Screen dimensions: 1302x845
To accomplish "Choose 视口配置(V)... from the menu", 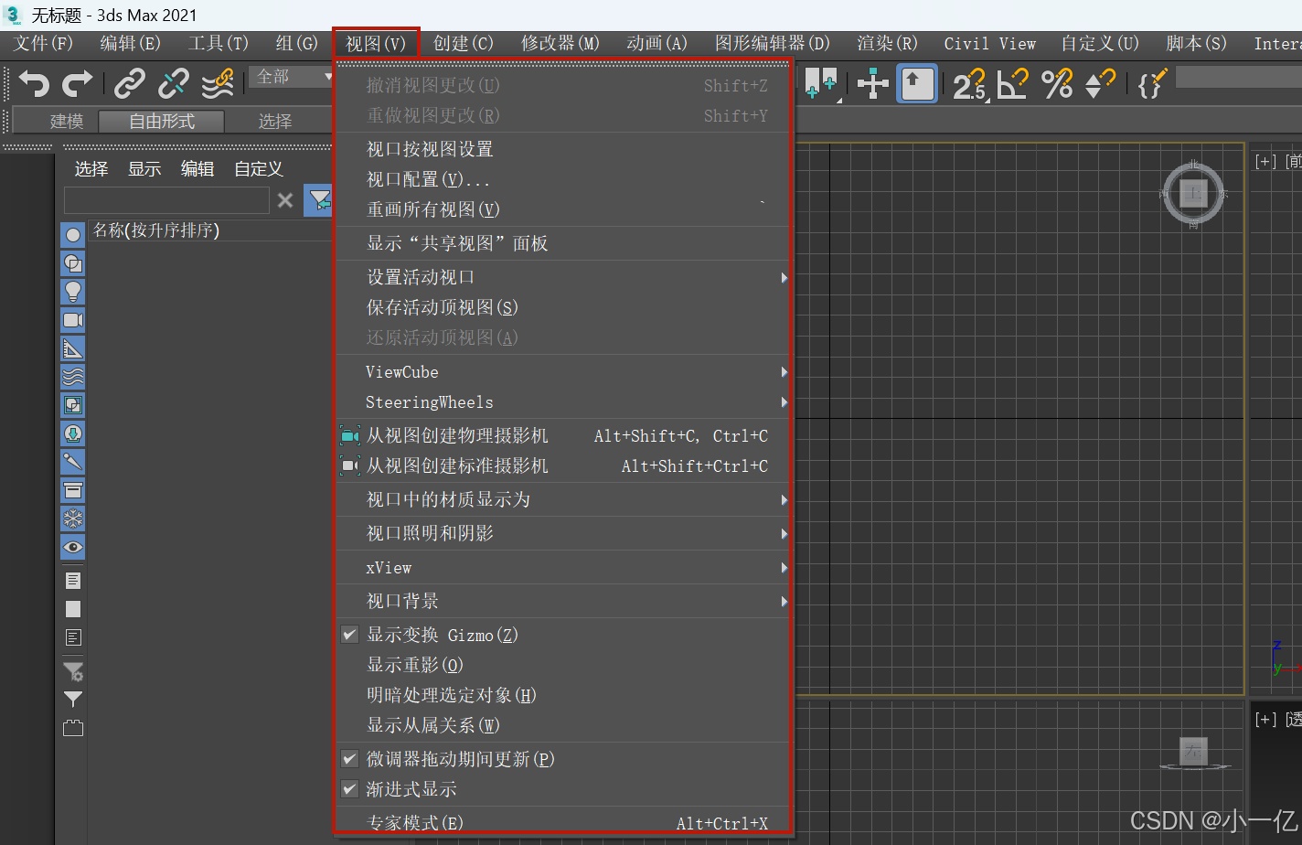I will click(562, 179).
